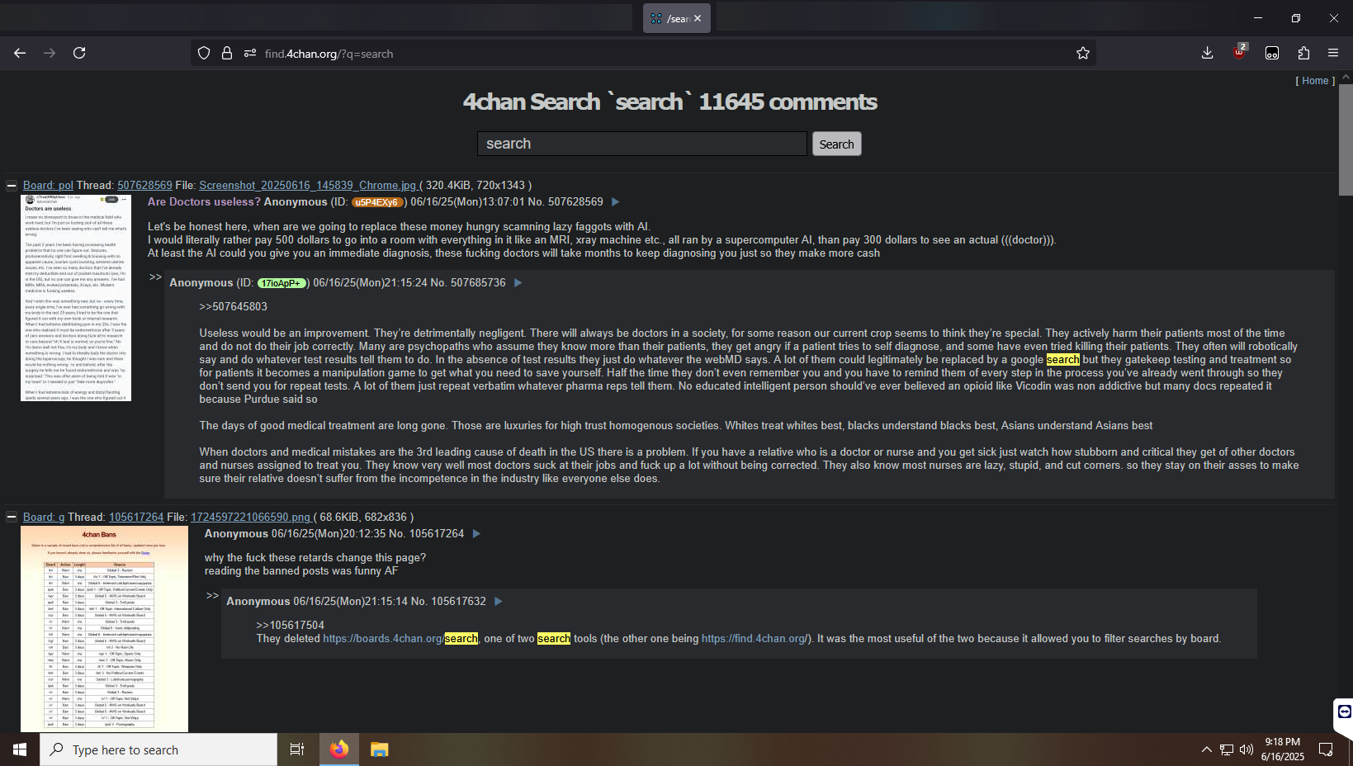Open the volume tray icon
Image resolution: width=1353 pixels, height=766 pixels.
[1247, 749]
